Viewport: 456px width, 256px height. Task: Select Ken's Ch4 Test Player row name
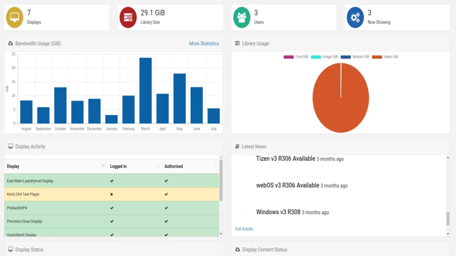(23, 194)
